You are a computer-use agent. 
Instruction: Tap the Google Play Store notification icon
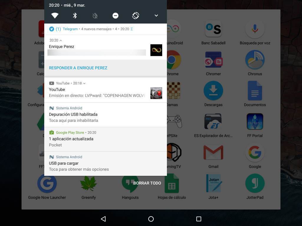point(51,132)
